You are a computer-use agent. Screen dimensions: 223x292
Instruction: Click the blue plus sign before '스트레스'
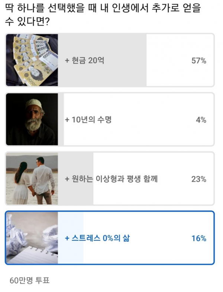pos(67,238)
